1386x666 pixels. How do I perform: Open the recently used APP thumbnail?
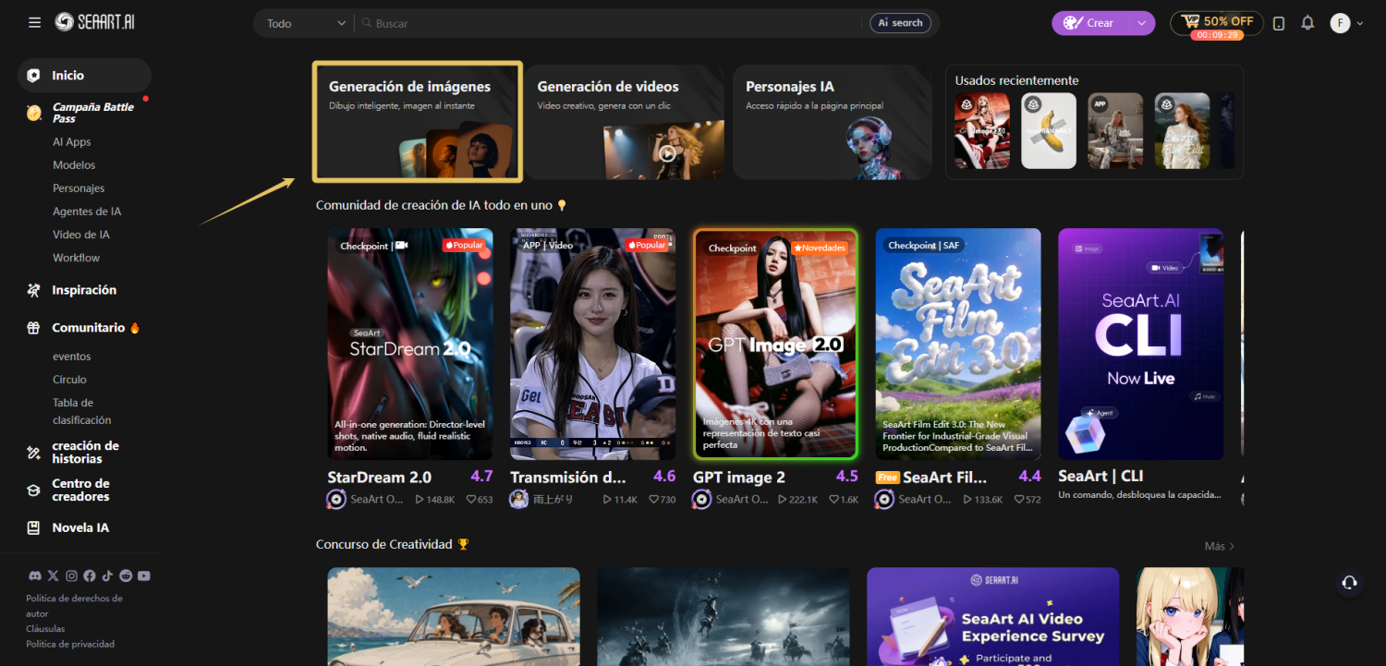pyautogui.click(x=1115, y=130)
